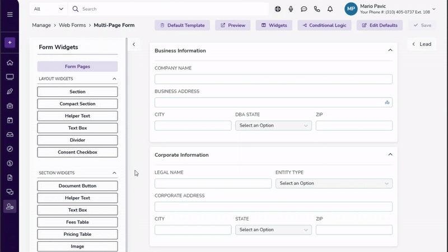
Task: Open the phone dialer icon
Action: (317, 9)
